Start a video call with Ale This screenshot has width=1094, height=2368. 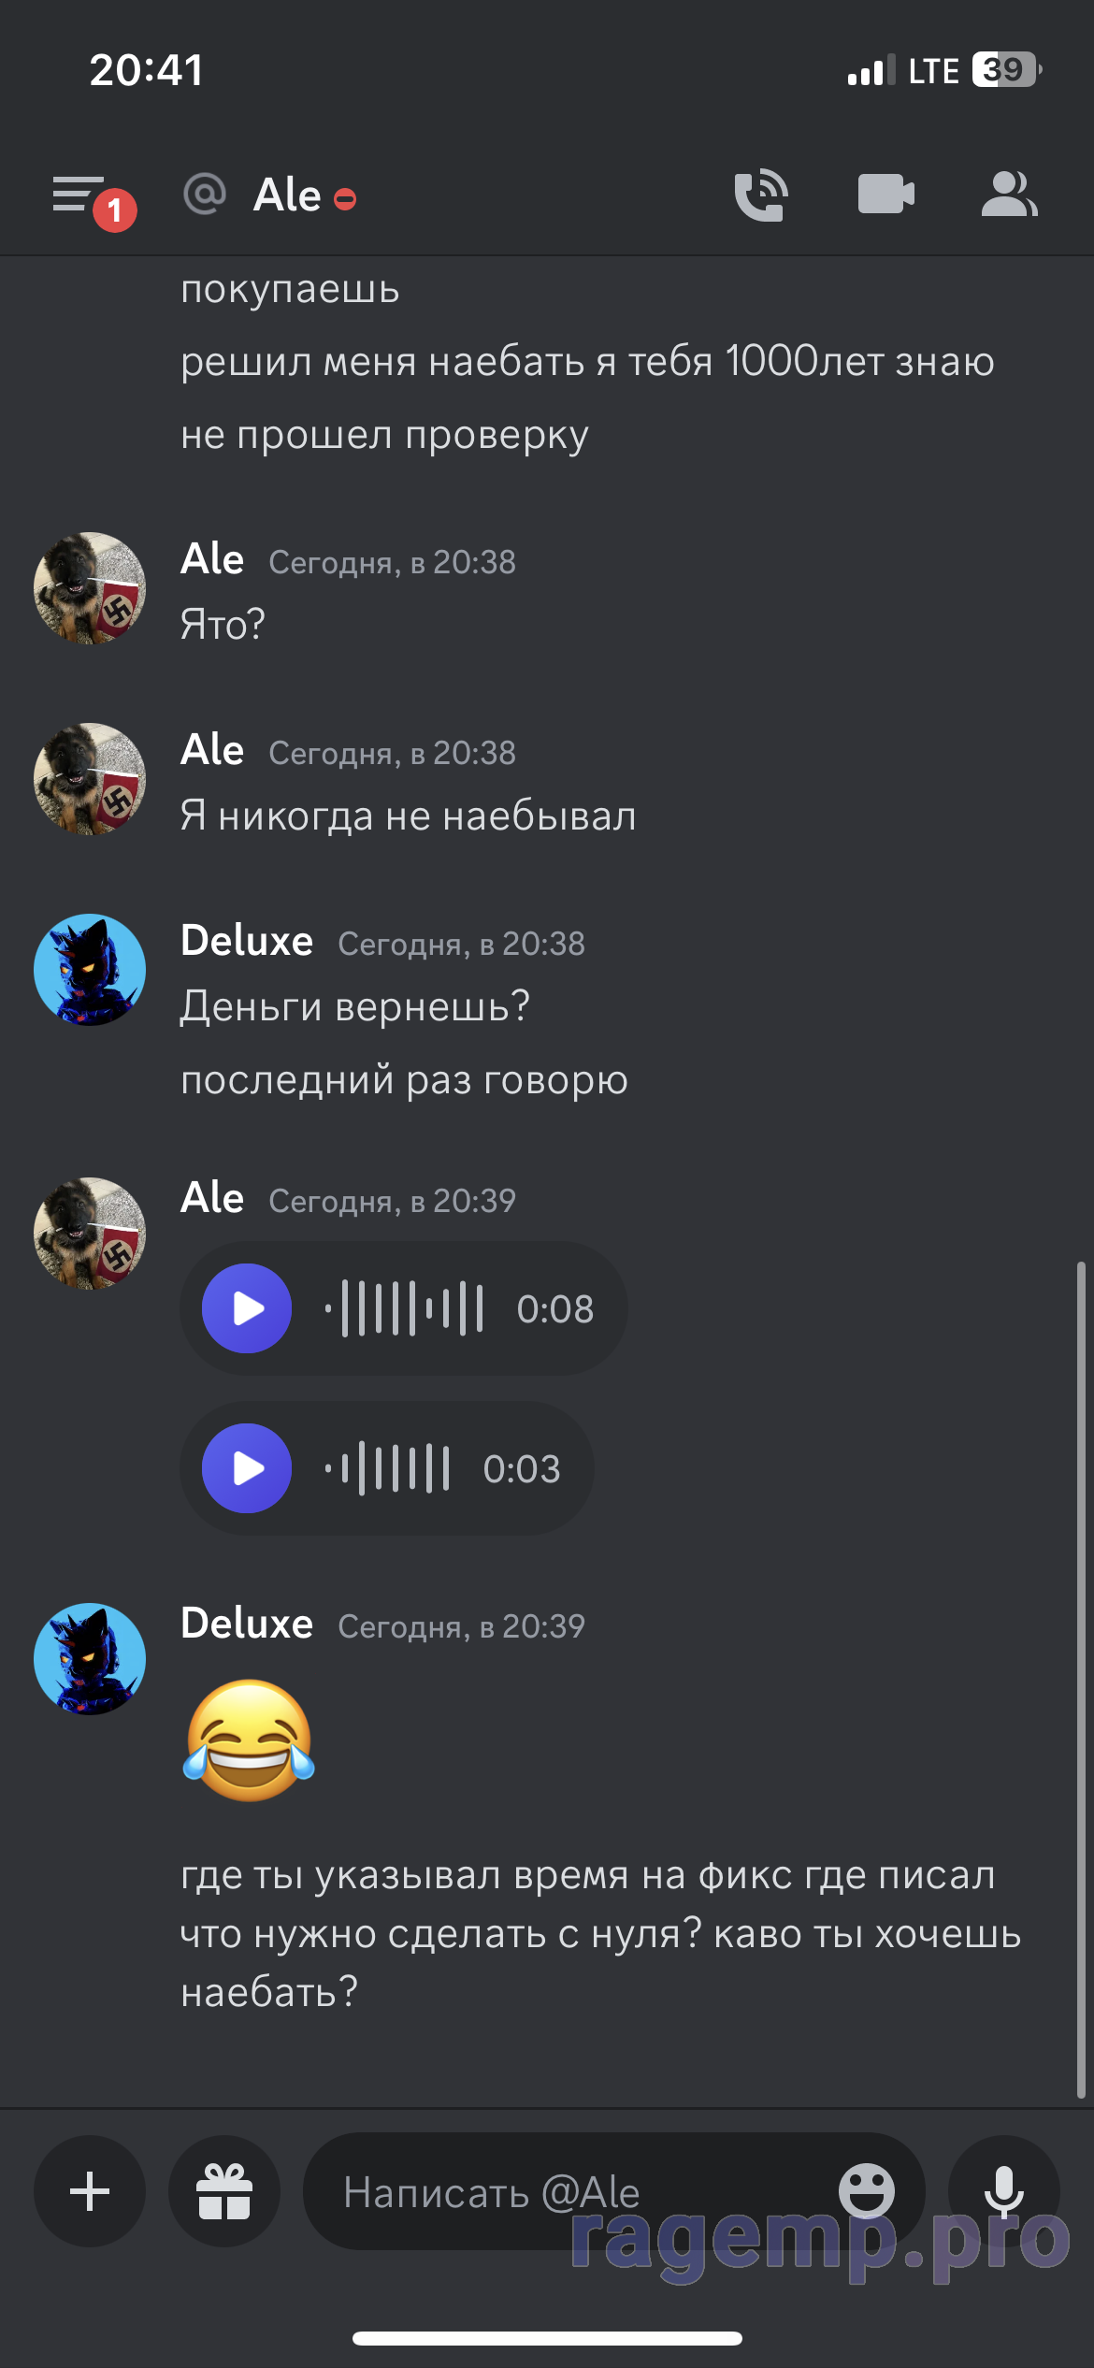click(885, 195)
